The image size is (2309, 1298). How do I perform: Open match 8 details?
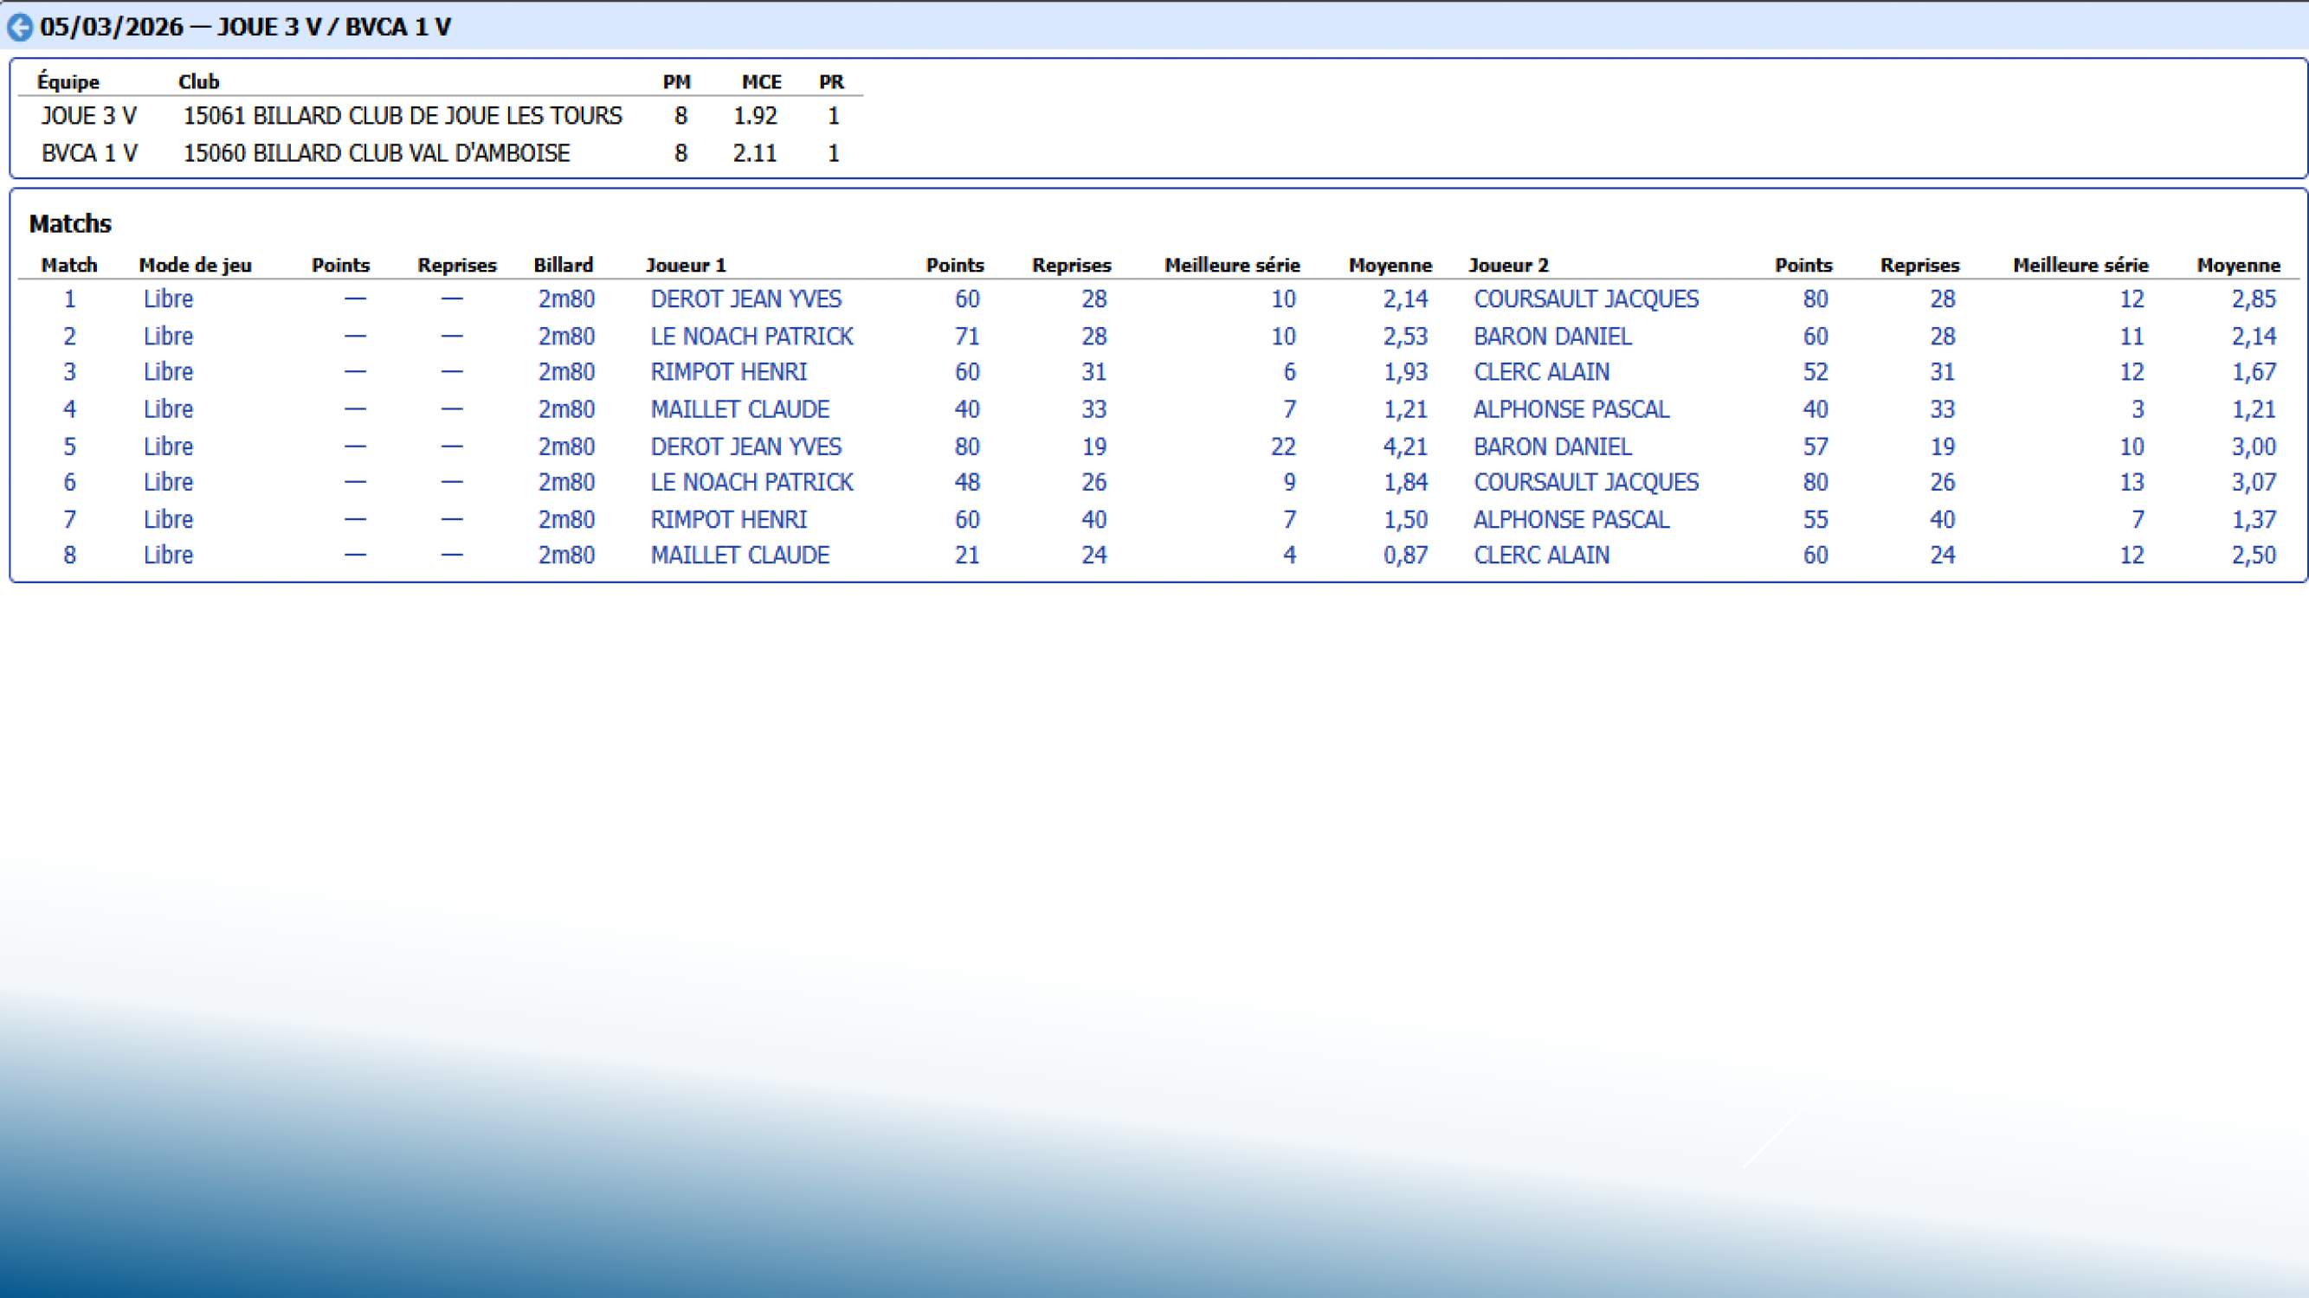(69, 555)
